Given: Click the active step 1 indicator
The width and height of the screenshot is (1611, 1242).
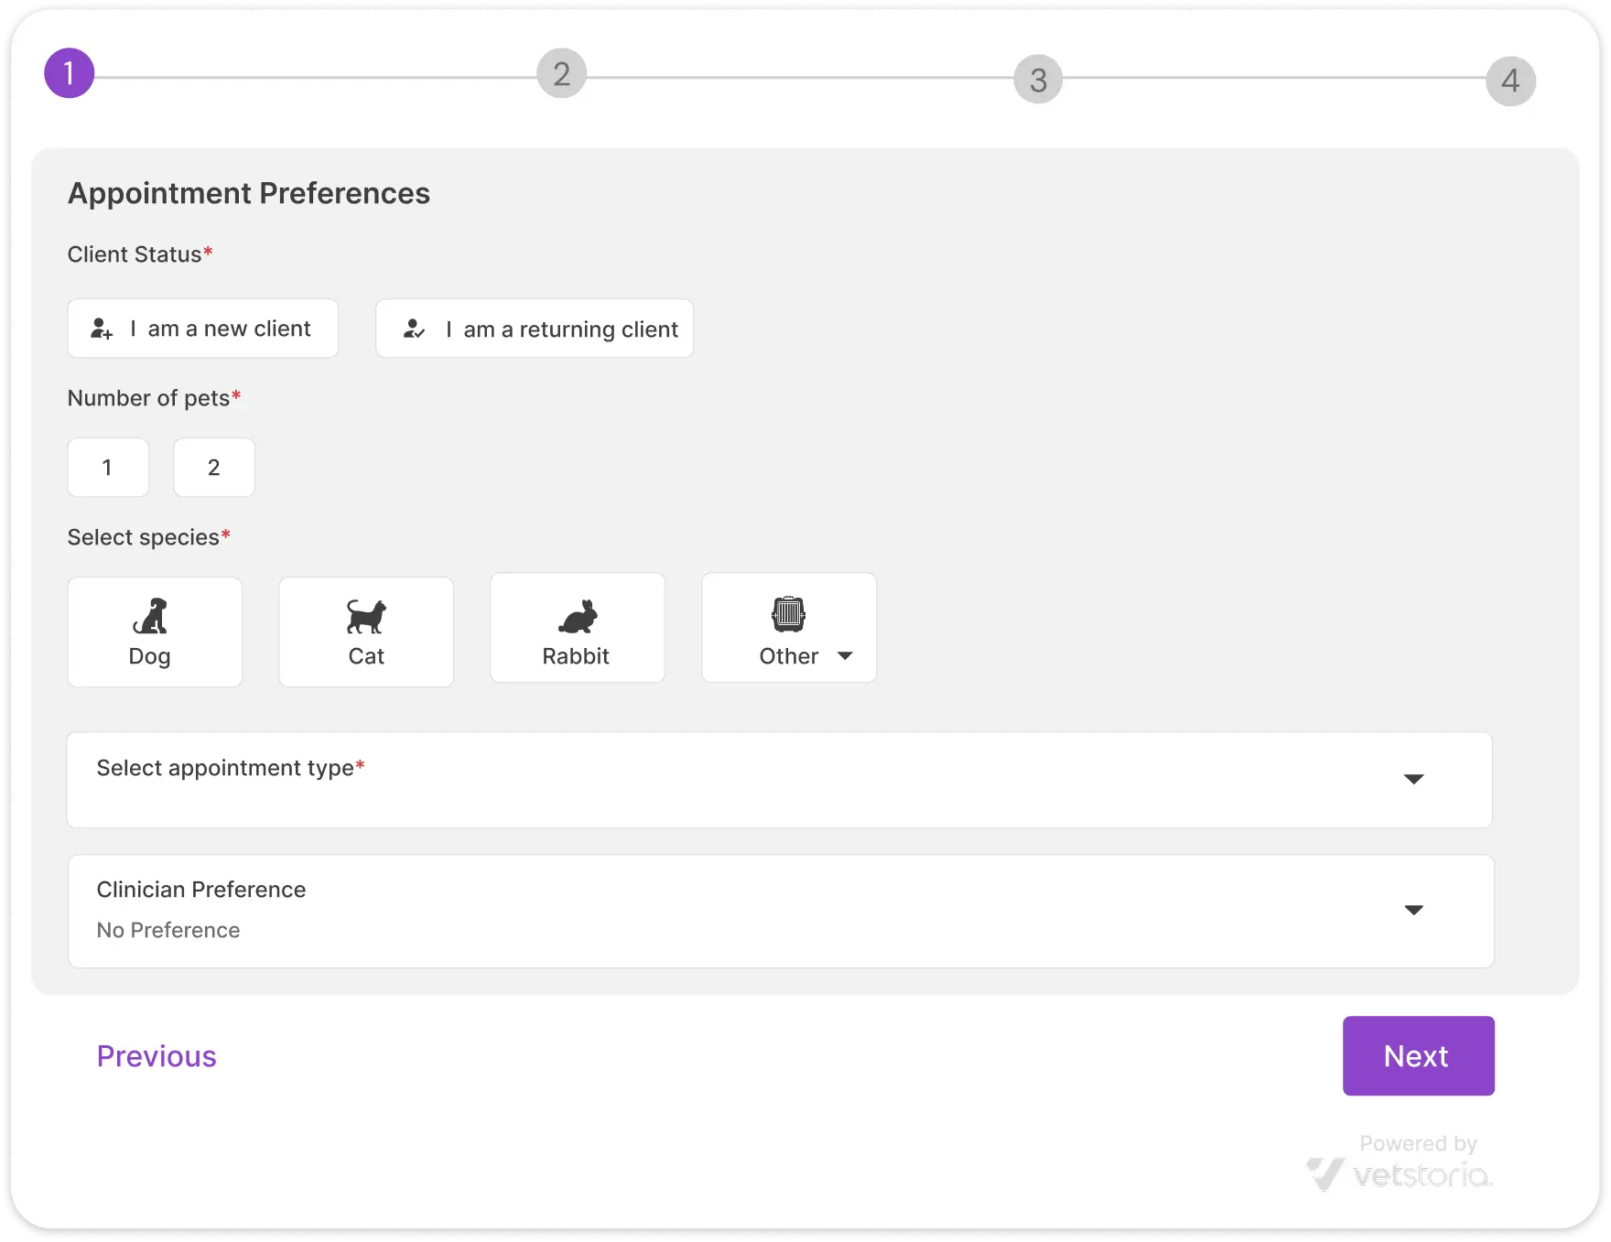Looking at the screenshot, I should (x=69, y=73).
